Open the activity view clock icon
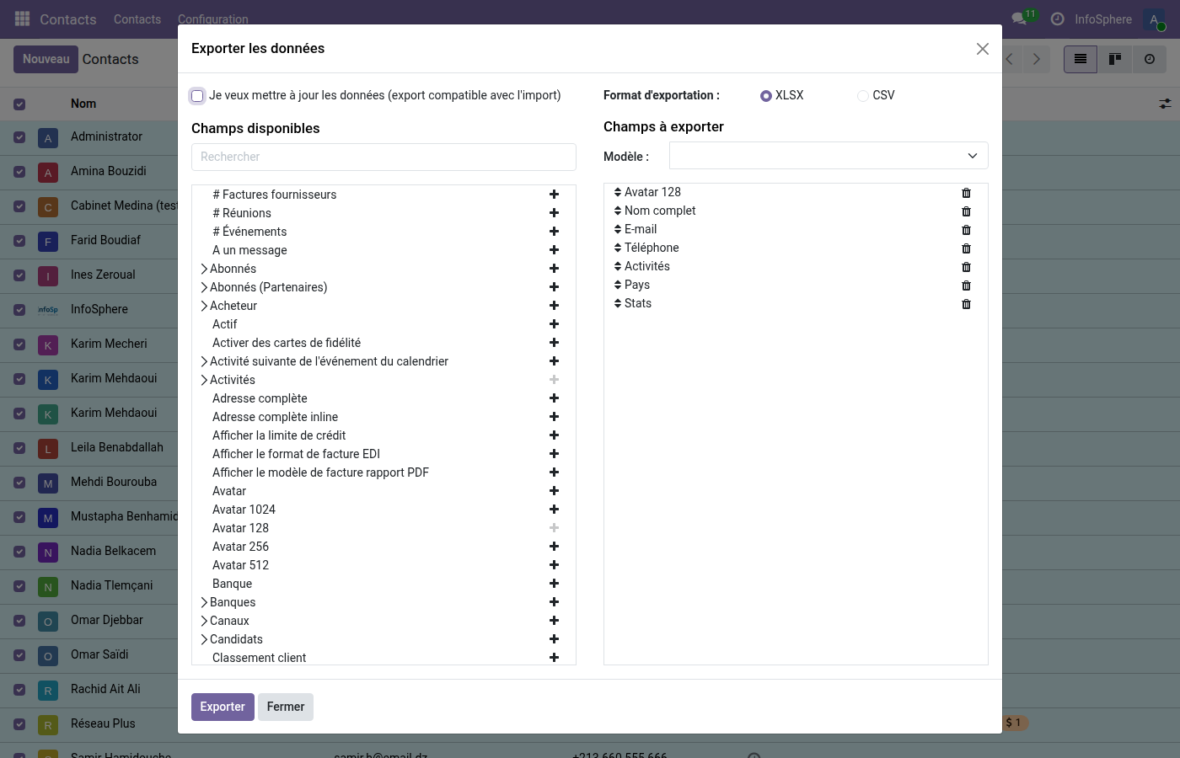1180x758 pixels. click(x=1149, y=59)
